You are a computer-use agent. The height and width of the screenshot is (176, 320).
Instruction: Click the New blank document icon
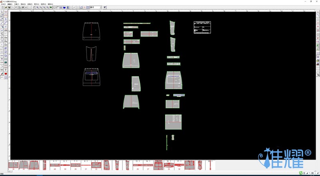2,7
